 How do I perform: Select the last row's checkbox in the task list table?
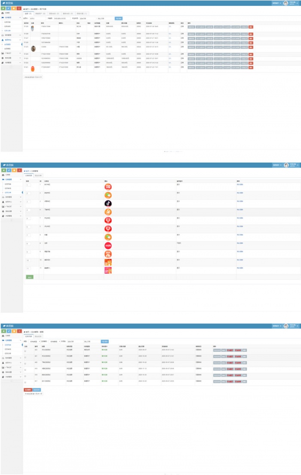[x=25, y=381]
